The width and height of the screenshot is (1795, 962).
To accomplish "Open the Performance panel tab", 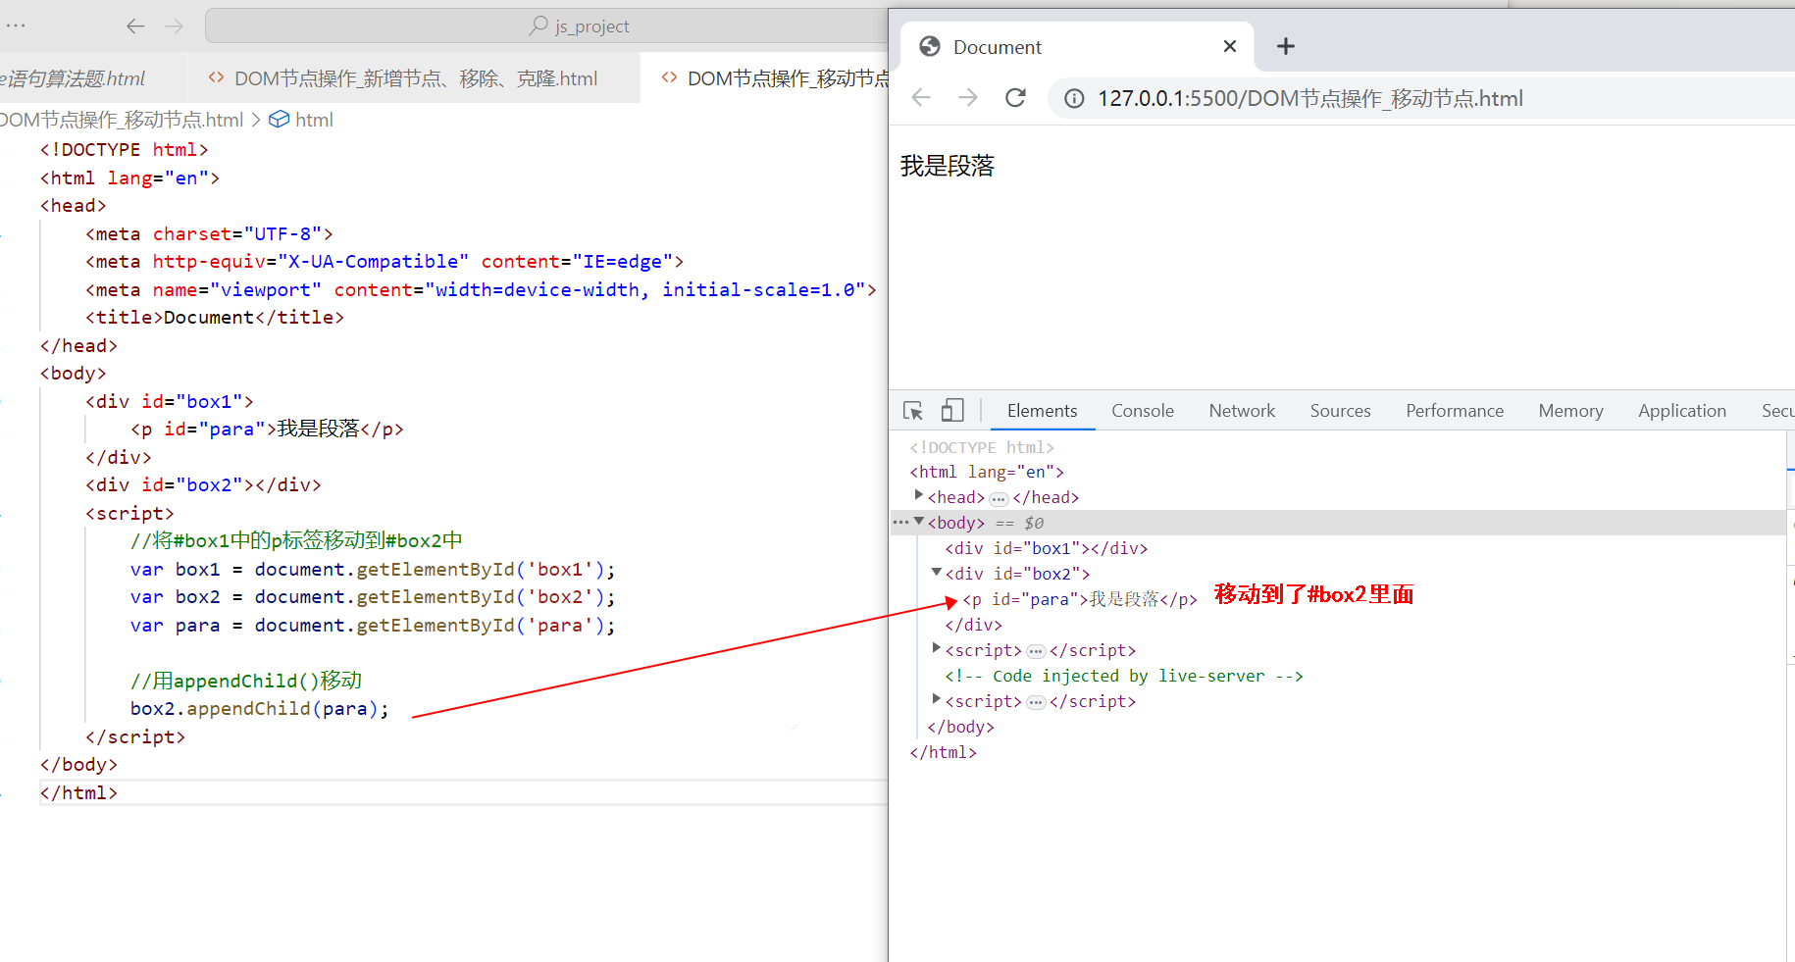I will [1455, 411].
